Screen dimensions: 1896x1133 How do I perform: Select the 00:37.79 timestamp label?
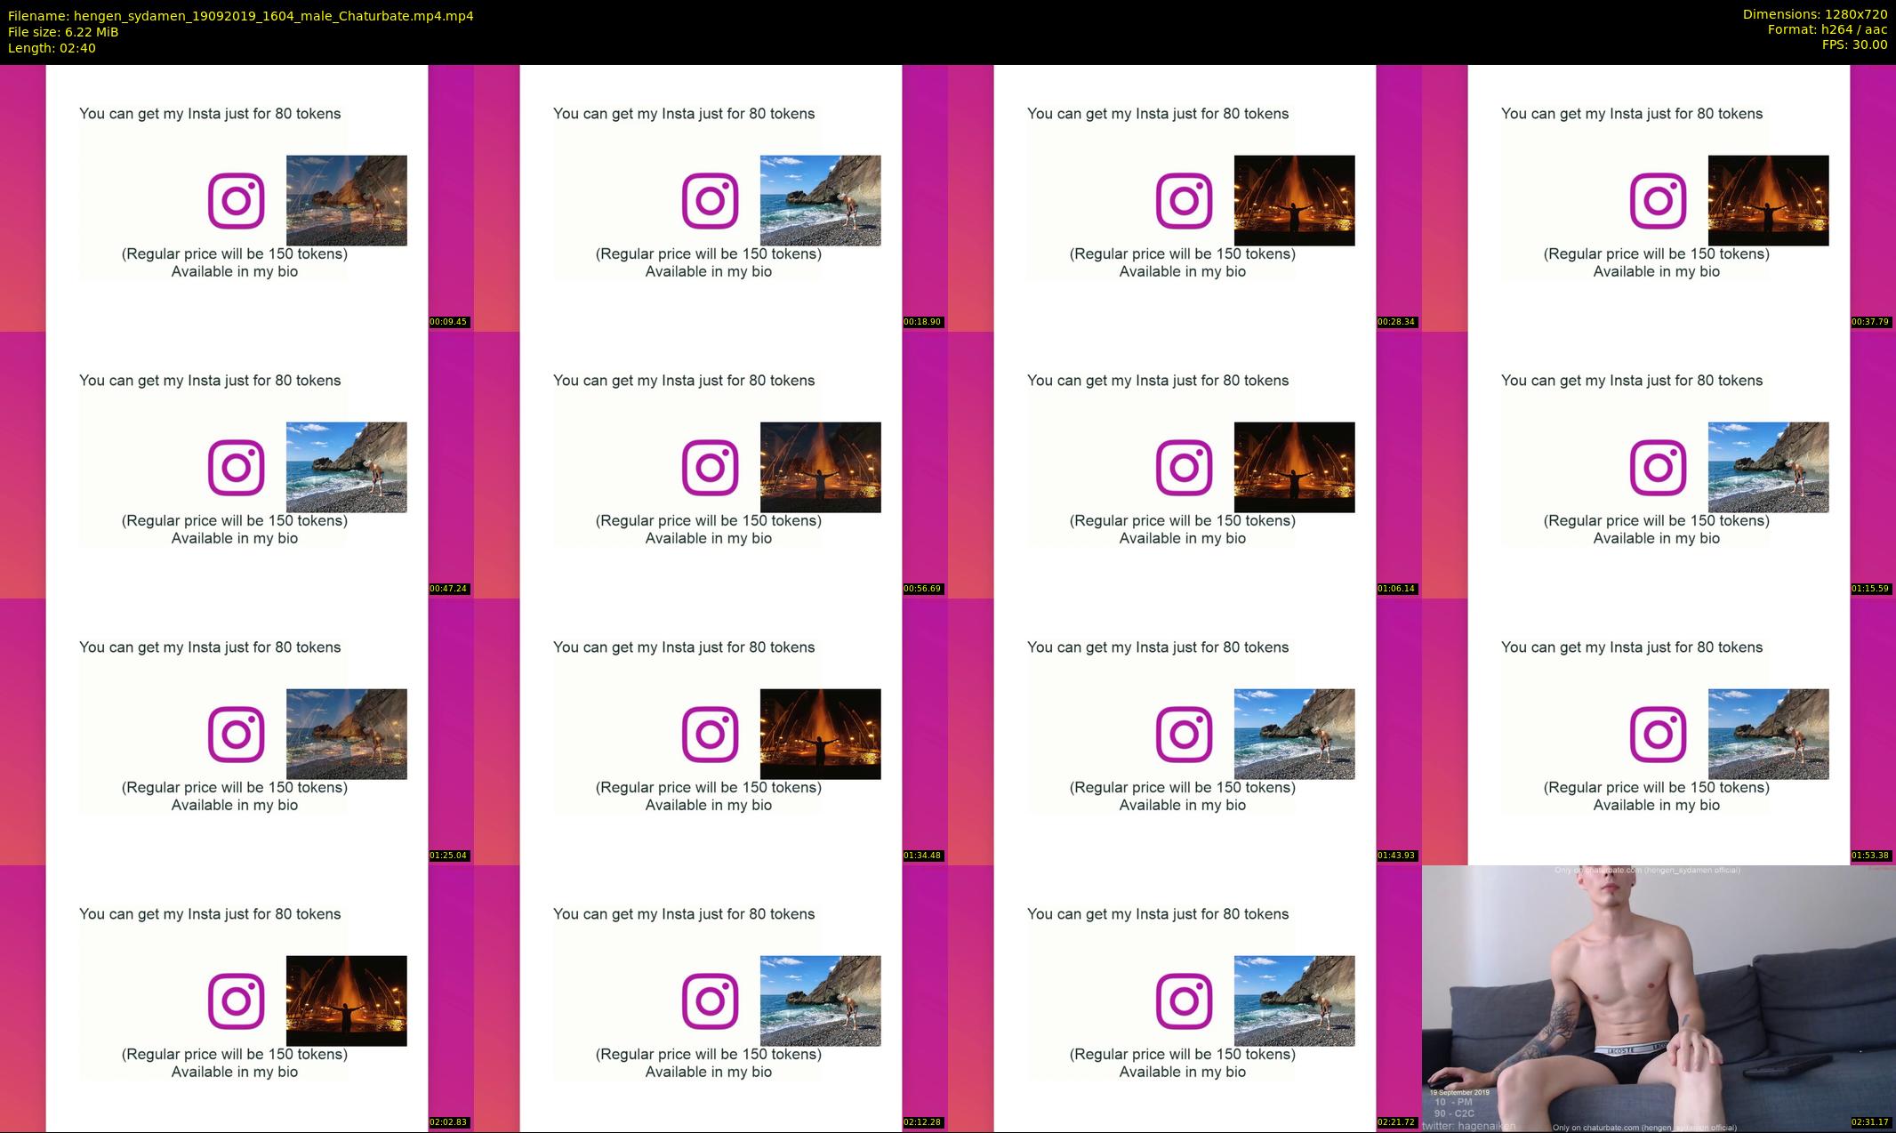click(x=1870, y=322)
